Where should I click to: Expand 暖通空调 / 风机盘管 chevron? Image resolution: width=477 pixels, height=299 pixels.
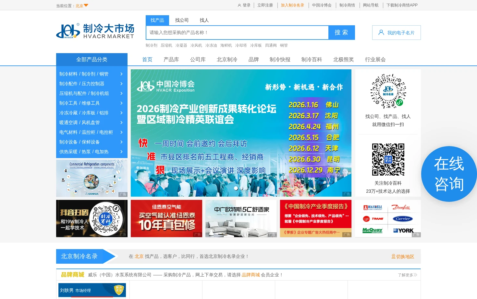click(x=121, y=122)
